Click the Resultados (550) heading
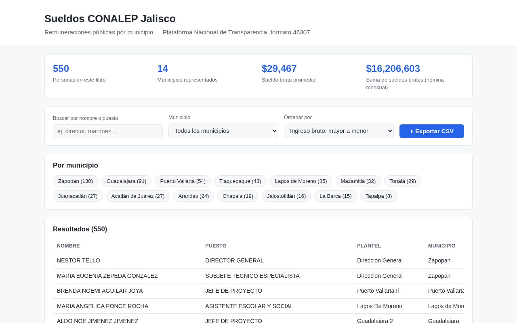 tap(80, 229)
